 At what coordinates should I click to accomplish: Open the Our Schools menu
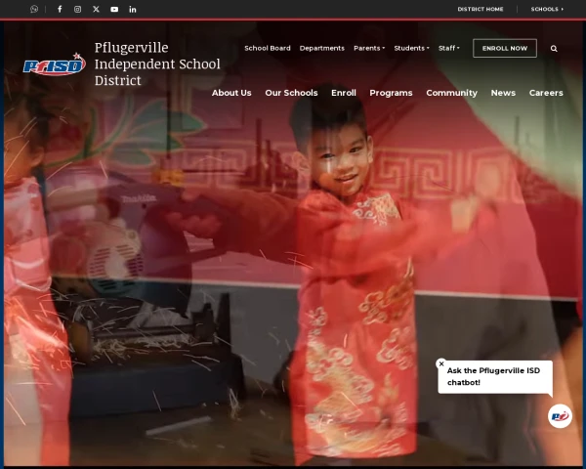pos(291,93)
